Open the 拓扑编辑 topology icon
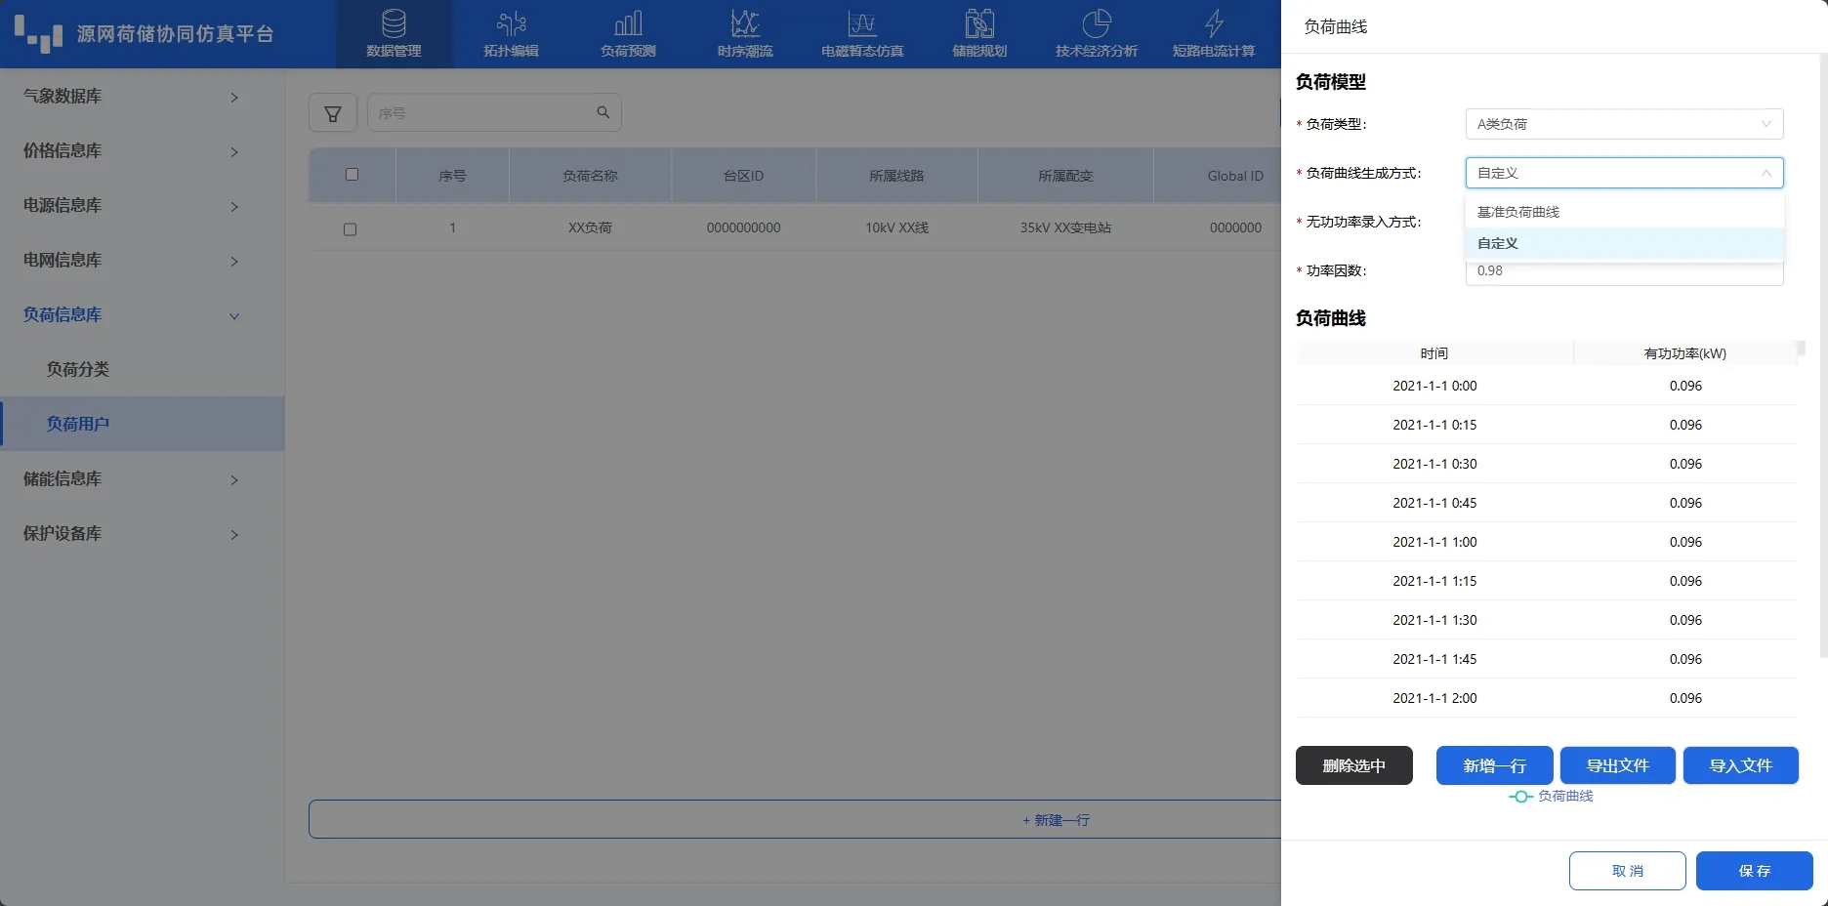Viewport: 1828px width, 906px height. pyautogui.click(x=511, y=22)
